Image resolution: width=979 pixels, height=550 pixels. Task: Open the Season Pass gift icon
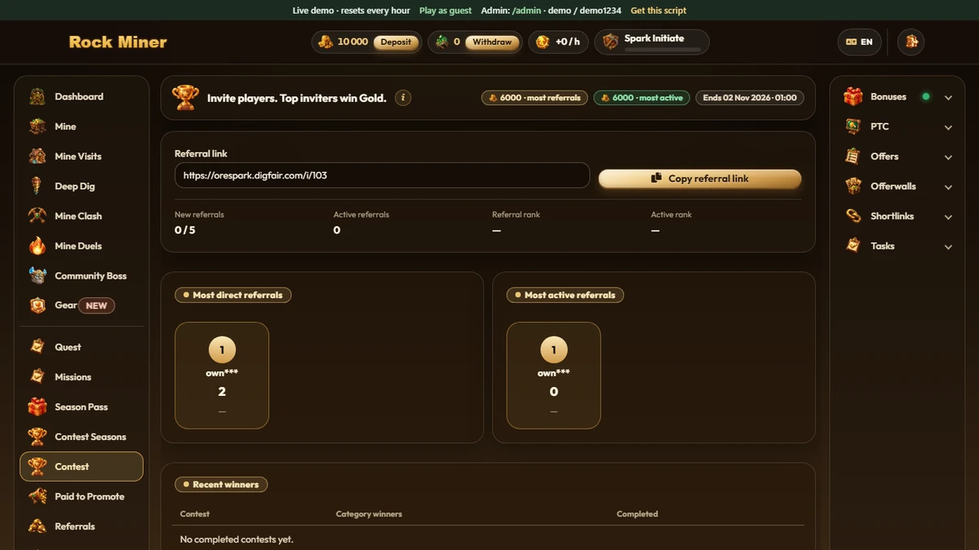click(38, 407)
